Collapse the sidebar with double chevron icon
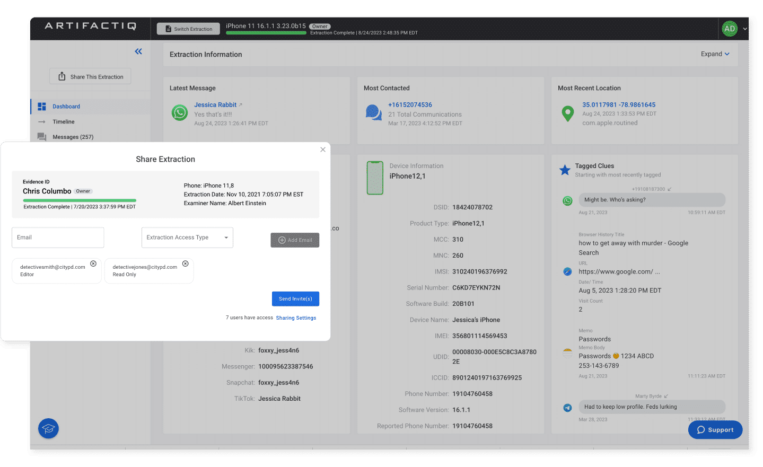This screenshot has height=467, width=763. 138,51
